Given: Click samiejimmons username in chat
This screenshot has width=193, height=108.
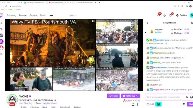Looking at the screenshot, I should (x=163, y=40).
